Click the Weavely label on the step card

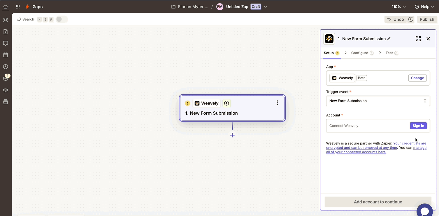(206, 103)
